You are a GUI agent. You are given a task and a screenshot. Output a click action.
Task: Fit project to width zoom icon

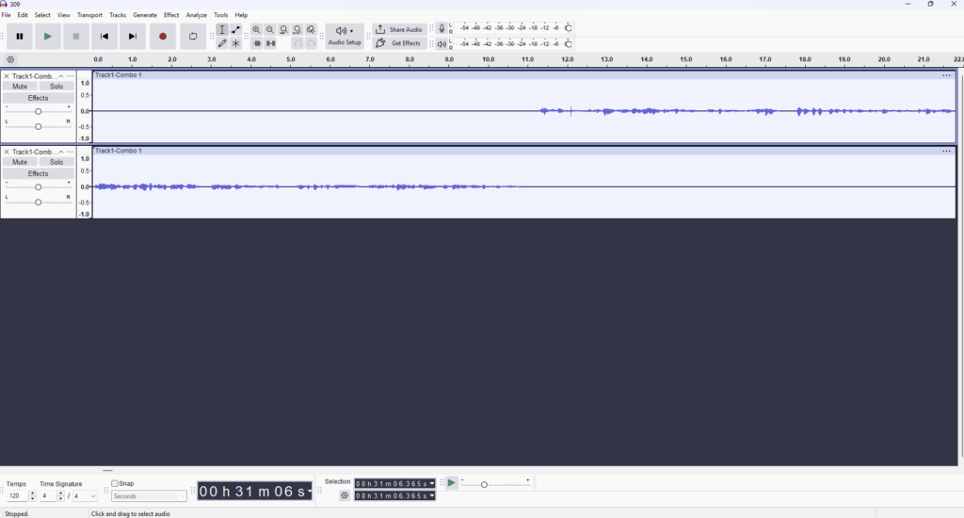297,29
